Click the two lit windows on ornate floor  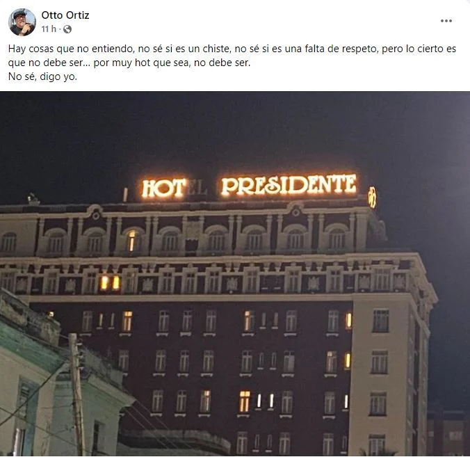pyautogui.click(x=110, y=283)
